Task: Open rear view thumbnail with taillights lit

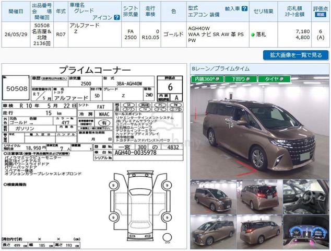Action: pyautogui.click(x=259, y=197)
